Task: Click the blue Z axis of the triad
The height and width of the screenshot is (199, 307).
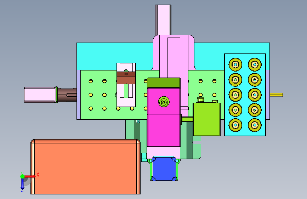Action: point(22,184)
